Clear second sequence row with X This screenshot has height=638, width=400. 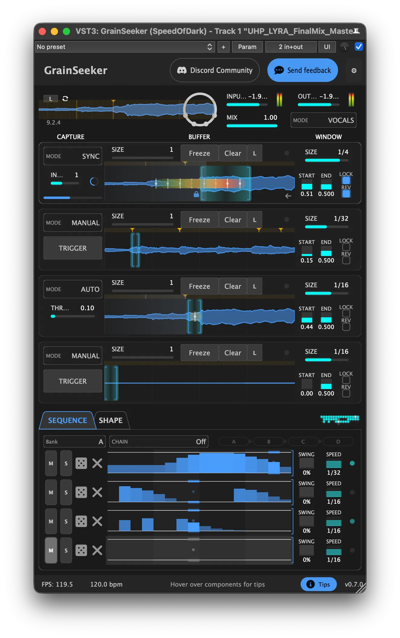coord(97,492)
